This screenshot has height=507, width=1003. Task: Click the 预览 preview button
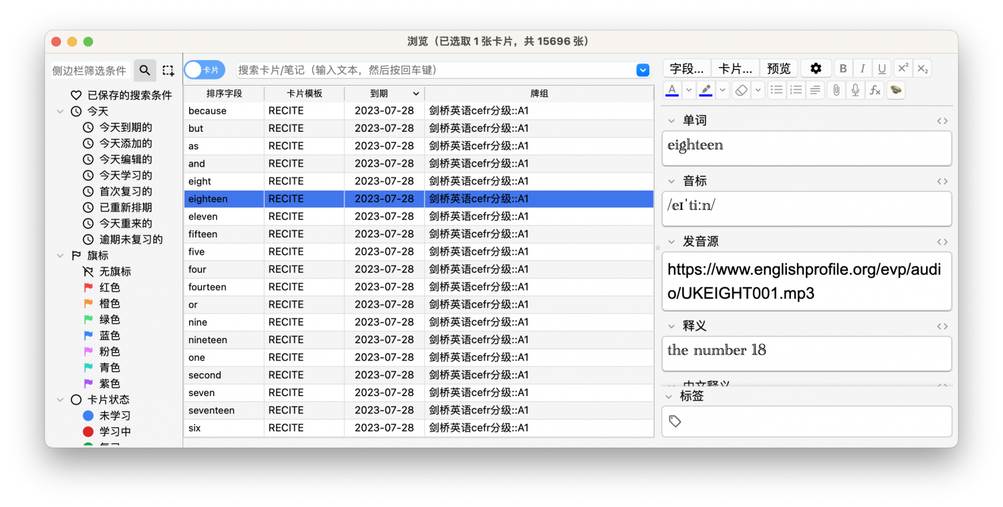[x=779, y=68]
